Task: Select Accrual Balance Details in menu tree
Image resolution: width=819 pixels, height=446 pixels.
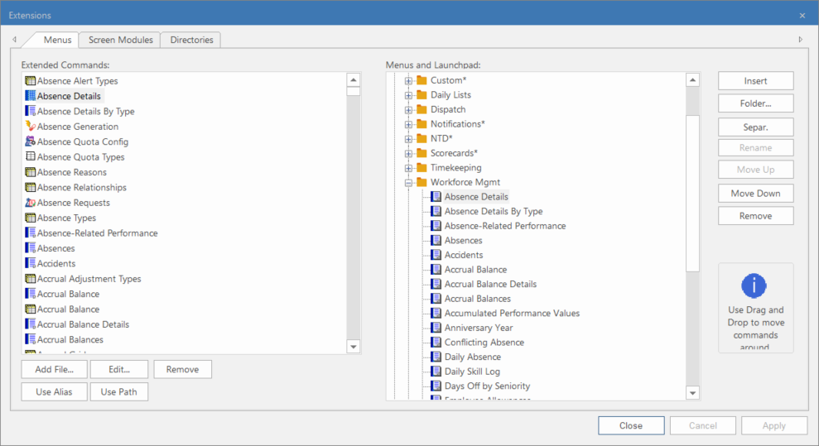Action: 490,285
